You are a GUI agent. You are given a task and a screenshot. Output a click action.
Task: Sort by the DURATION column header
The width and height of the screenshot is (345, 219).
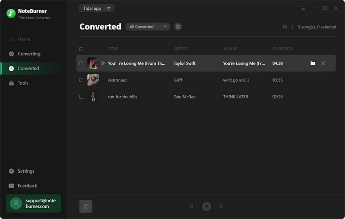click(x=283, y=49)
